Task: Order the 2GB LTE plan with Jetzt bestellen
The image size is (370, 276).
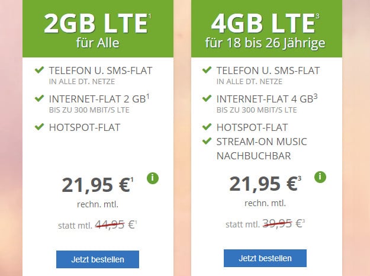Action: (98, 259)
